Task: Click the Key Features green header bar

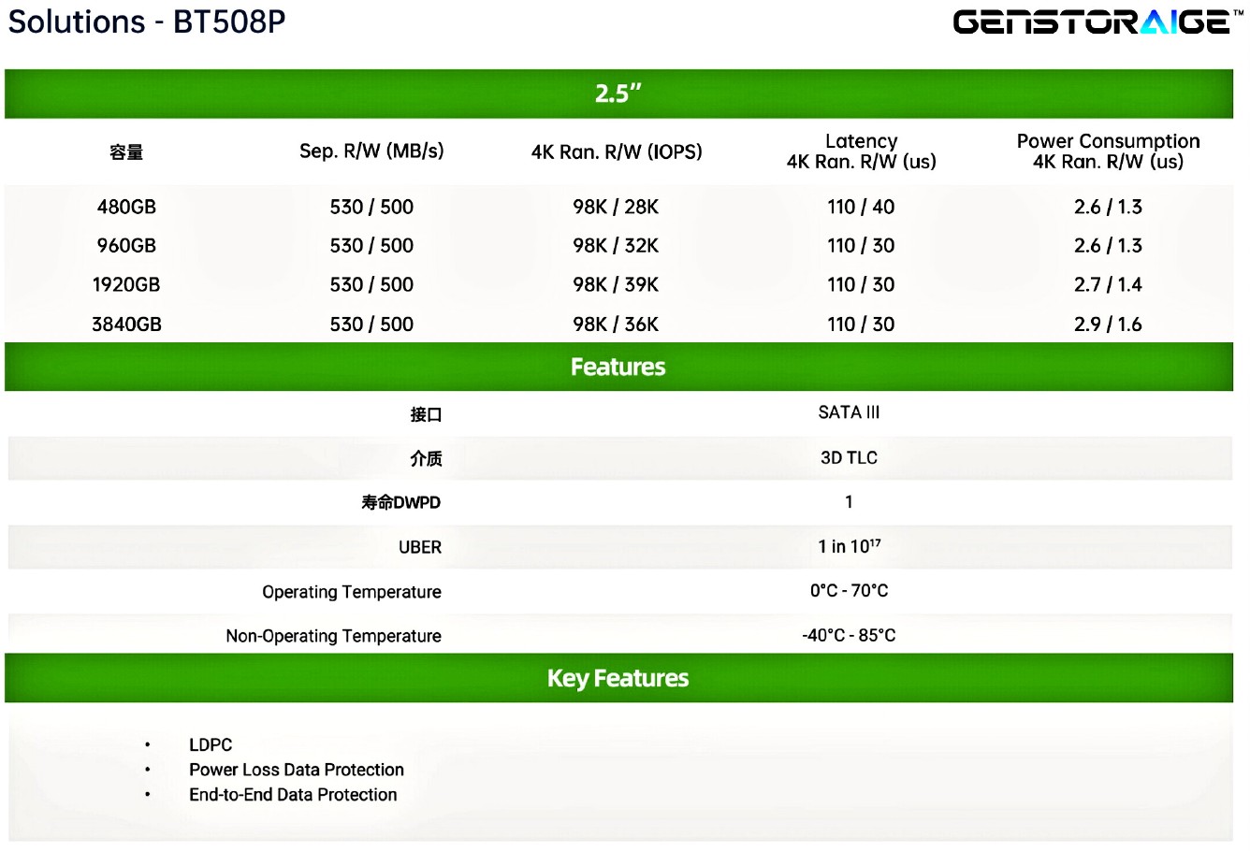Action: click(x=618, y=678)
